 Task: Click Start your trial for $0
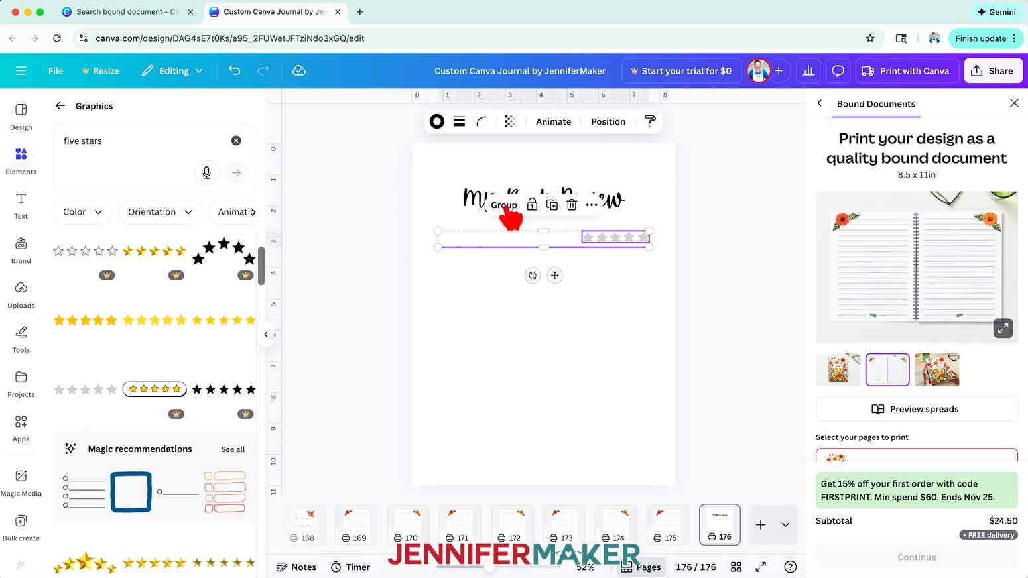tap(681, 70)
